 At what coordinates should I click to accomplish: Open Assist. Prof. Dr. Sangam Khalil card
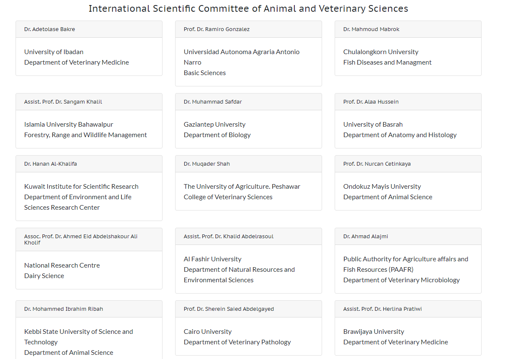coord(89,121)
